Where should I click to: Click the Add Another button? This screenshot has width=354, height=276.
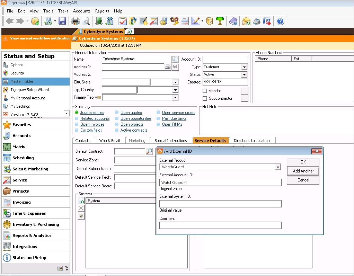coord(303,171)
